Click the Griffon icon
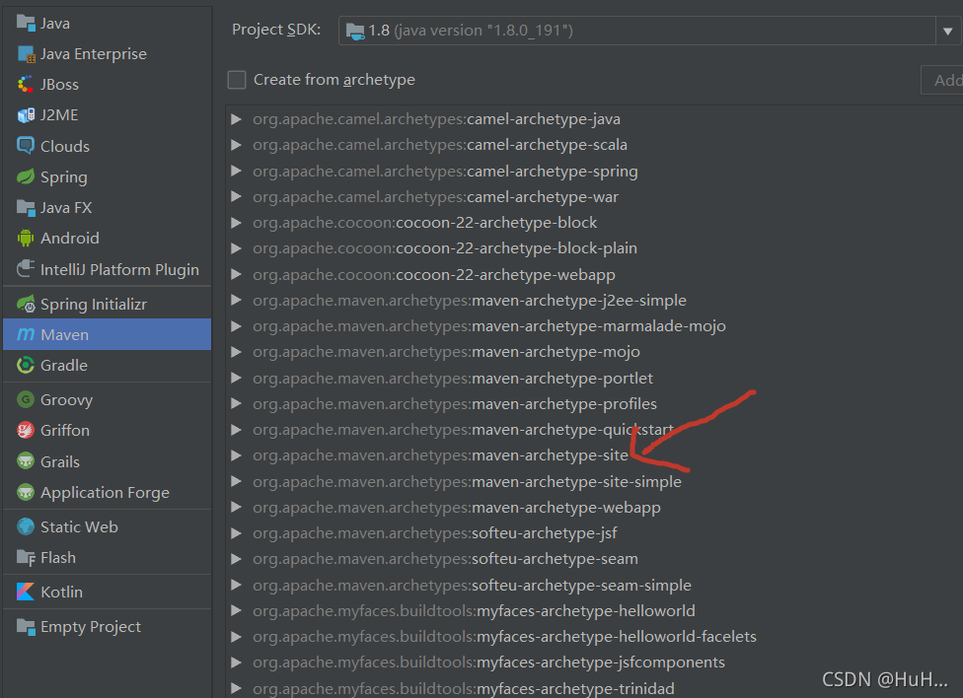The width and height of the screenshot is (963, 698). (x=26, y=431)
